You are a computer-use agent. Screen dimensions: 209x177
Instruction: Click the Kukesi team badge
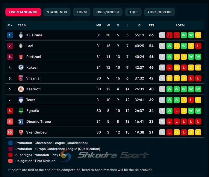point(21,67)
